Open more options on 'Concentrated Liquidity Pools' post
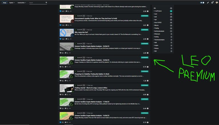This screenshot has width=219, height=125. point(71,25)
